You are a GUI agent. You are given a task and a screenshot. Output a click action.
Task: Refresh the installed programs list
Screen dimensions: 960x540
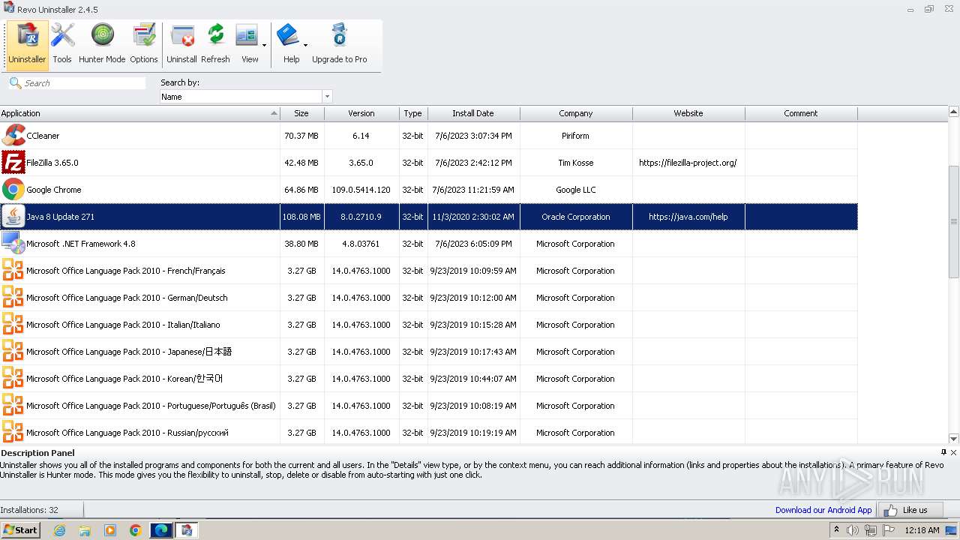pyautogui.click(x=215, y=43)
